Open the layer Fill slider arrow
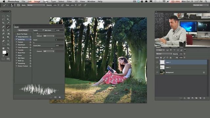 point(184,58)
